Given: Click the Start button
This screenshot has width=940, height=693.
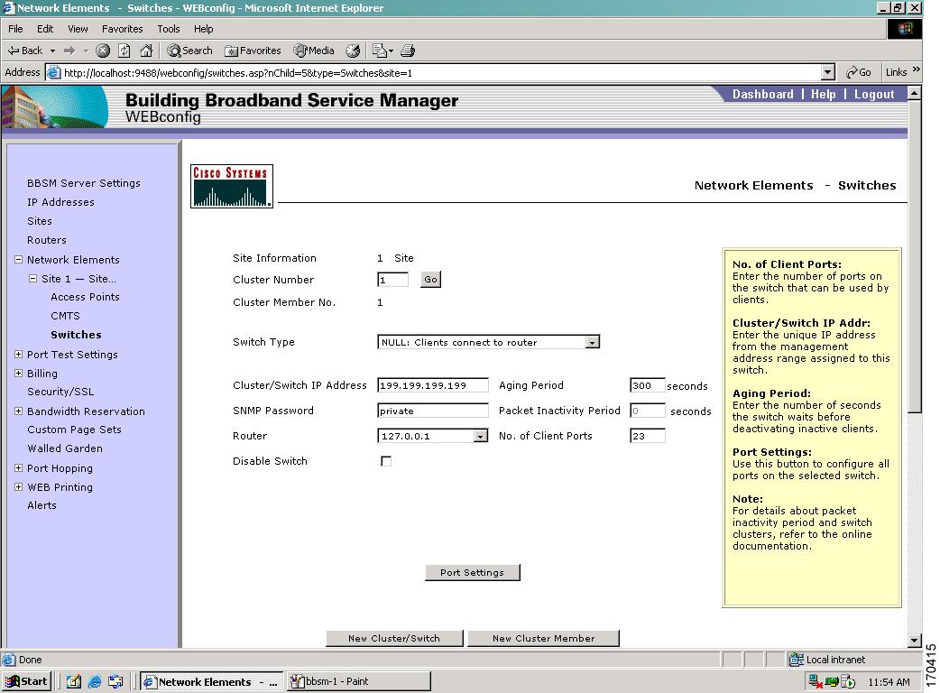Looking at the screenshot, I should click(27, 681).
